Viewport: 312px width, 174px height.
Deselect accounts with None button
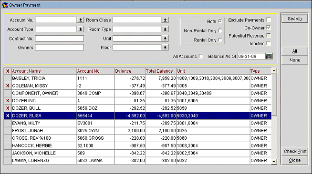(x=295, y=60)
